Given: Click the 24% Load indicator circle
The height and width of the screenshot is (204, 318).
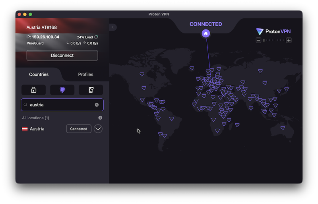Looking at the screenshot, I should point(96,37).
